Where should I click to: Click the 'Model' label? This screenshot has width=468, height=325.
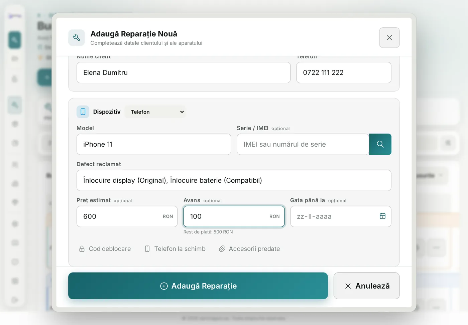85,128
